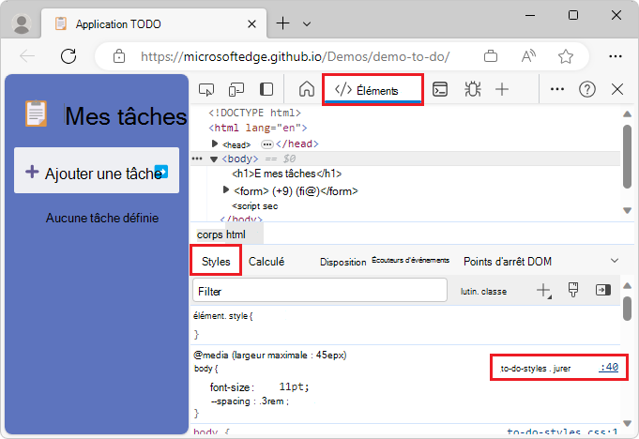Add page to favorites with star icon
This screenshot has height=439, width=639.
566,56
